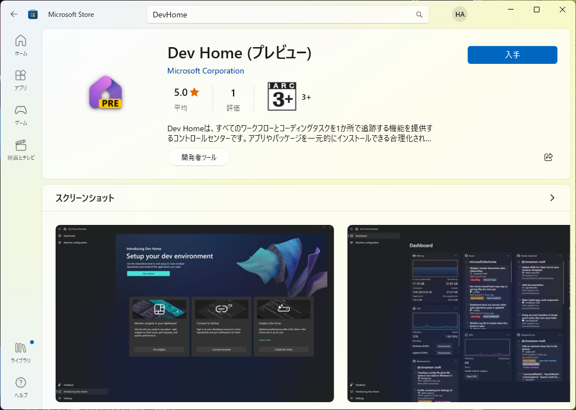Click the search magnifier in the search bar
This screenshot has width=576, height=410.
point(419,14)
